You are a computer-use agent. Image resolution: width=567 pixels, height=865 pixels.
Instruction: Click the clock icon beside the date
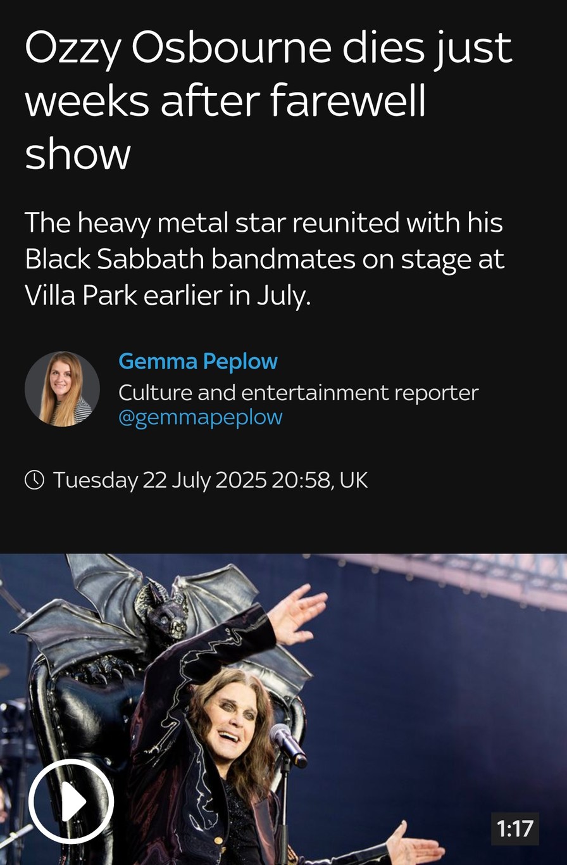(x=34, y=480)
